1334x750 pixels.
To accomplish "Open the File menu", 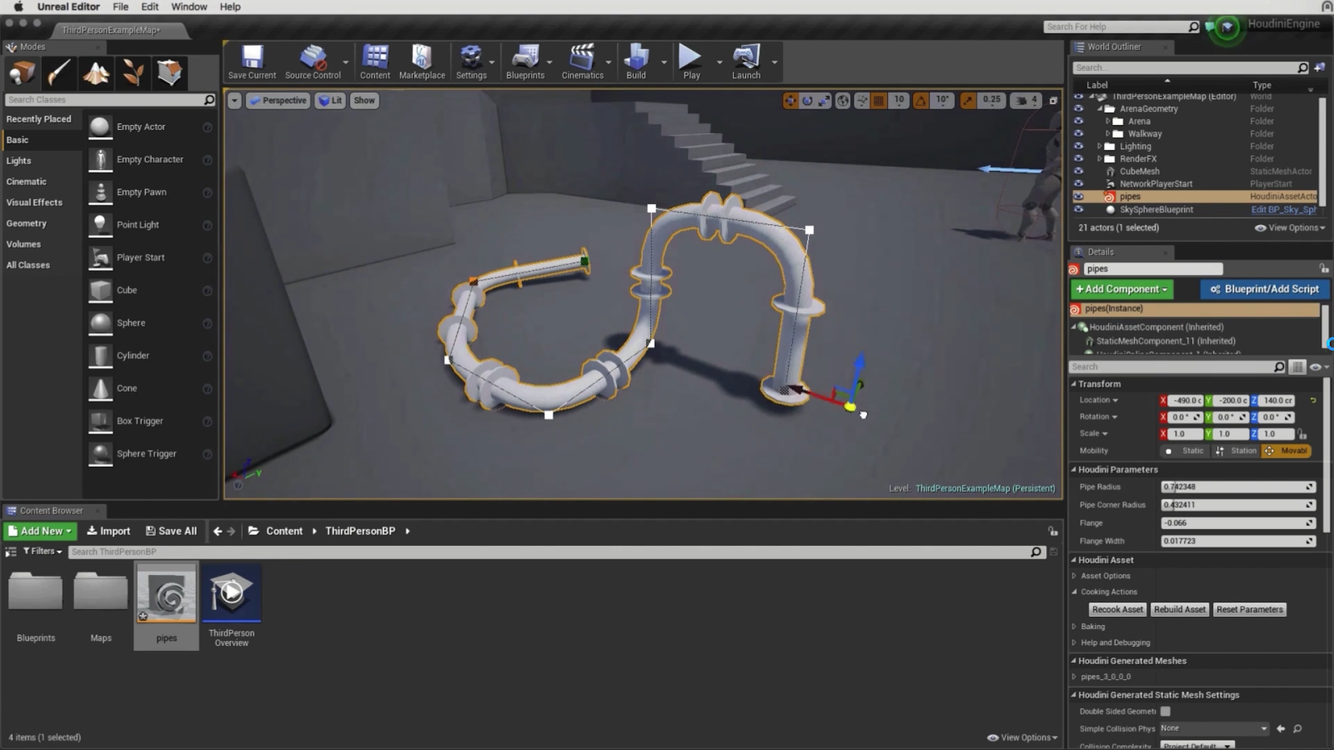I will pos(121,7).
